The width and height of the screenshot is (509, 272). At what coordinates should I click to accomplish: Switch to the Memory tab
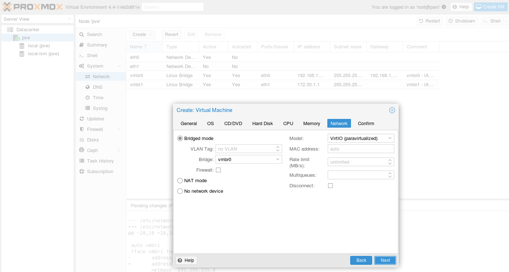[x=312, y=124]
